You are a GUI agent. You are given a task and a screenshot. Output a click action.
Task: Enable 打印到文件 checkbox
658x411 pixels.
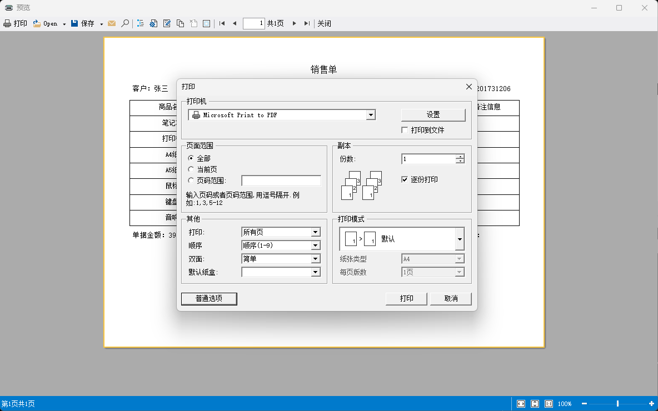pos(405,130)
